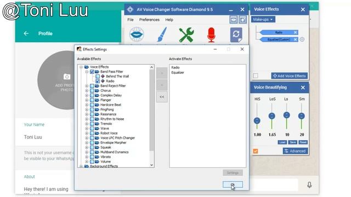Click the Reset button in Voice Beautifying
Screen dimensions: 351x197
(x=303, y=142)
